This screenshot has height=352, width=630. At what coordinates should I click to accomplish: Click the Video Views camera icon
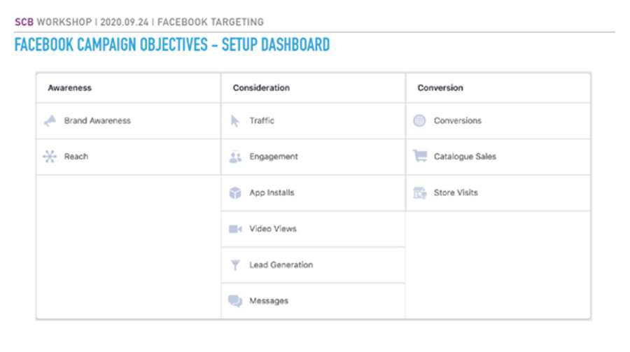235,229
